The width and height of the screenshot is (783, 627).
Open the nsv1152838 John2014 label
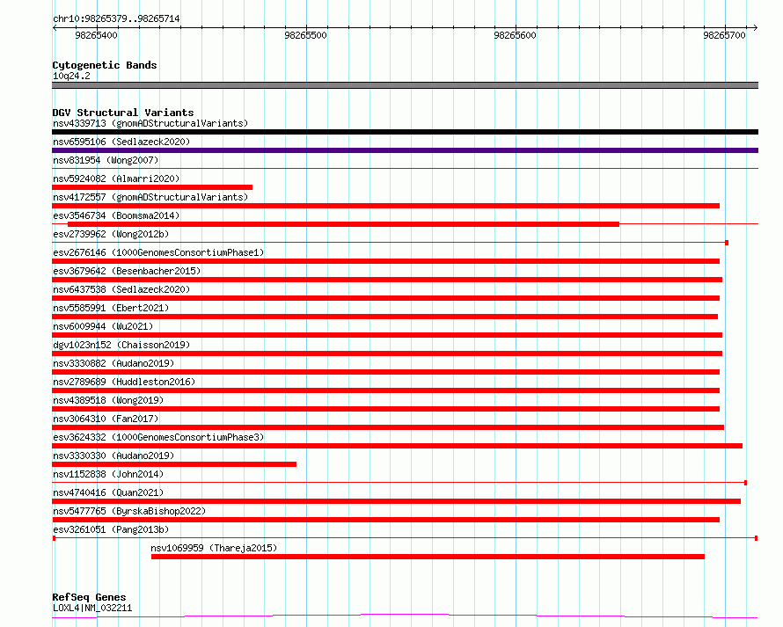coord(108,474)
